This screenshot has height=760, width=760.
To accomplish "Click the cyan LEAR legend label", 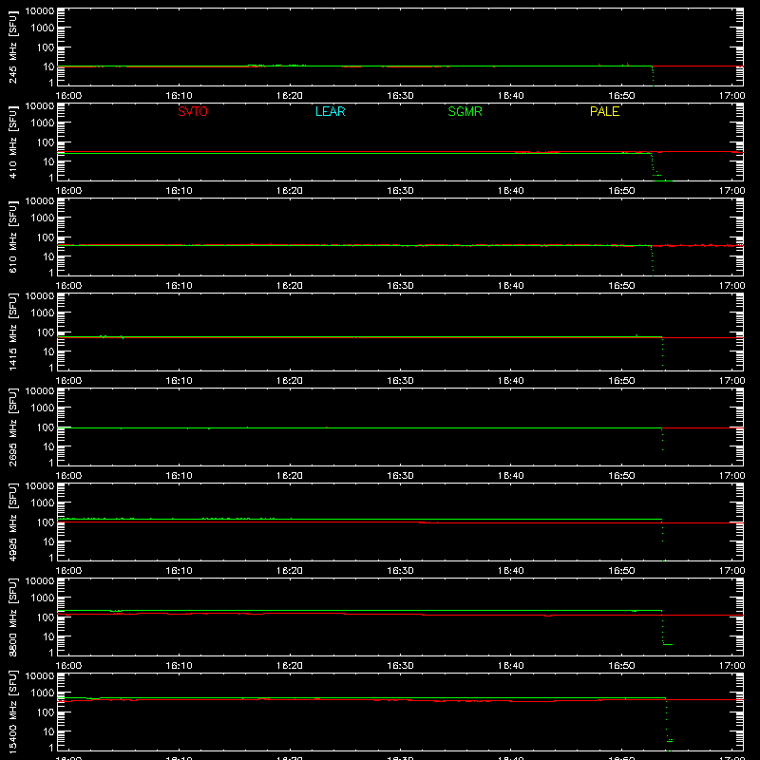I will [x=330, y=111].
